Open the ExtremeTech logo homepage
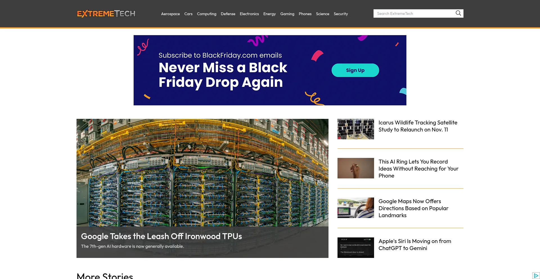Screen dimensions: 540x279 click(x=106, y=13)
